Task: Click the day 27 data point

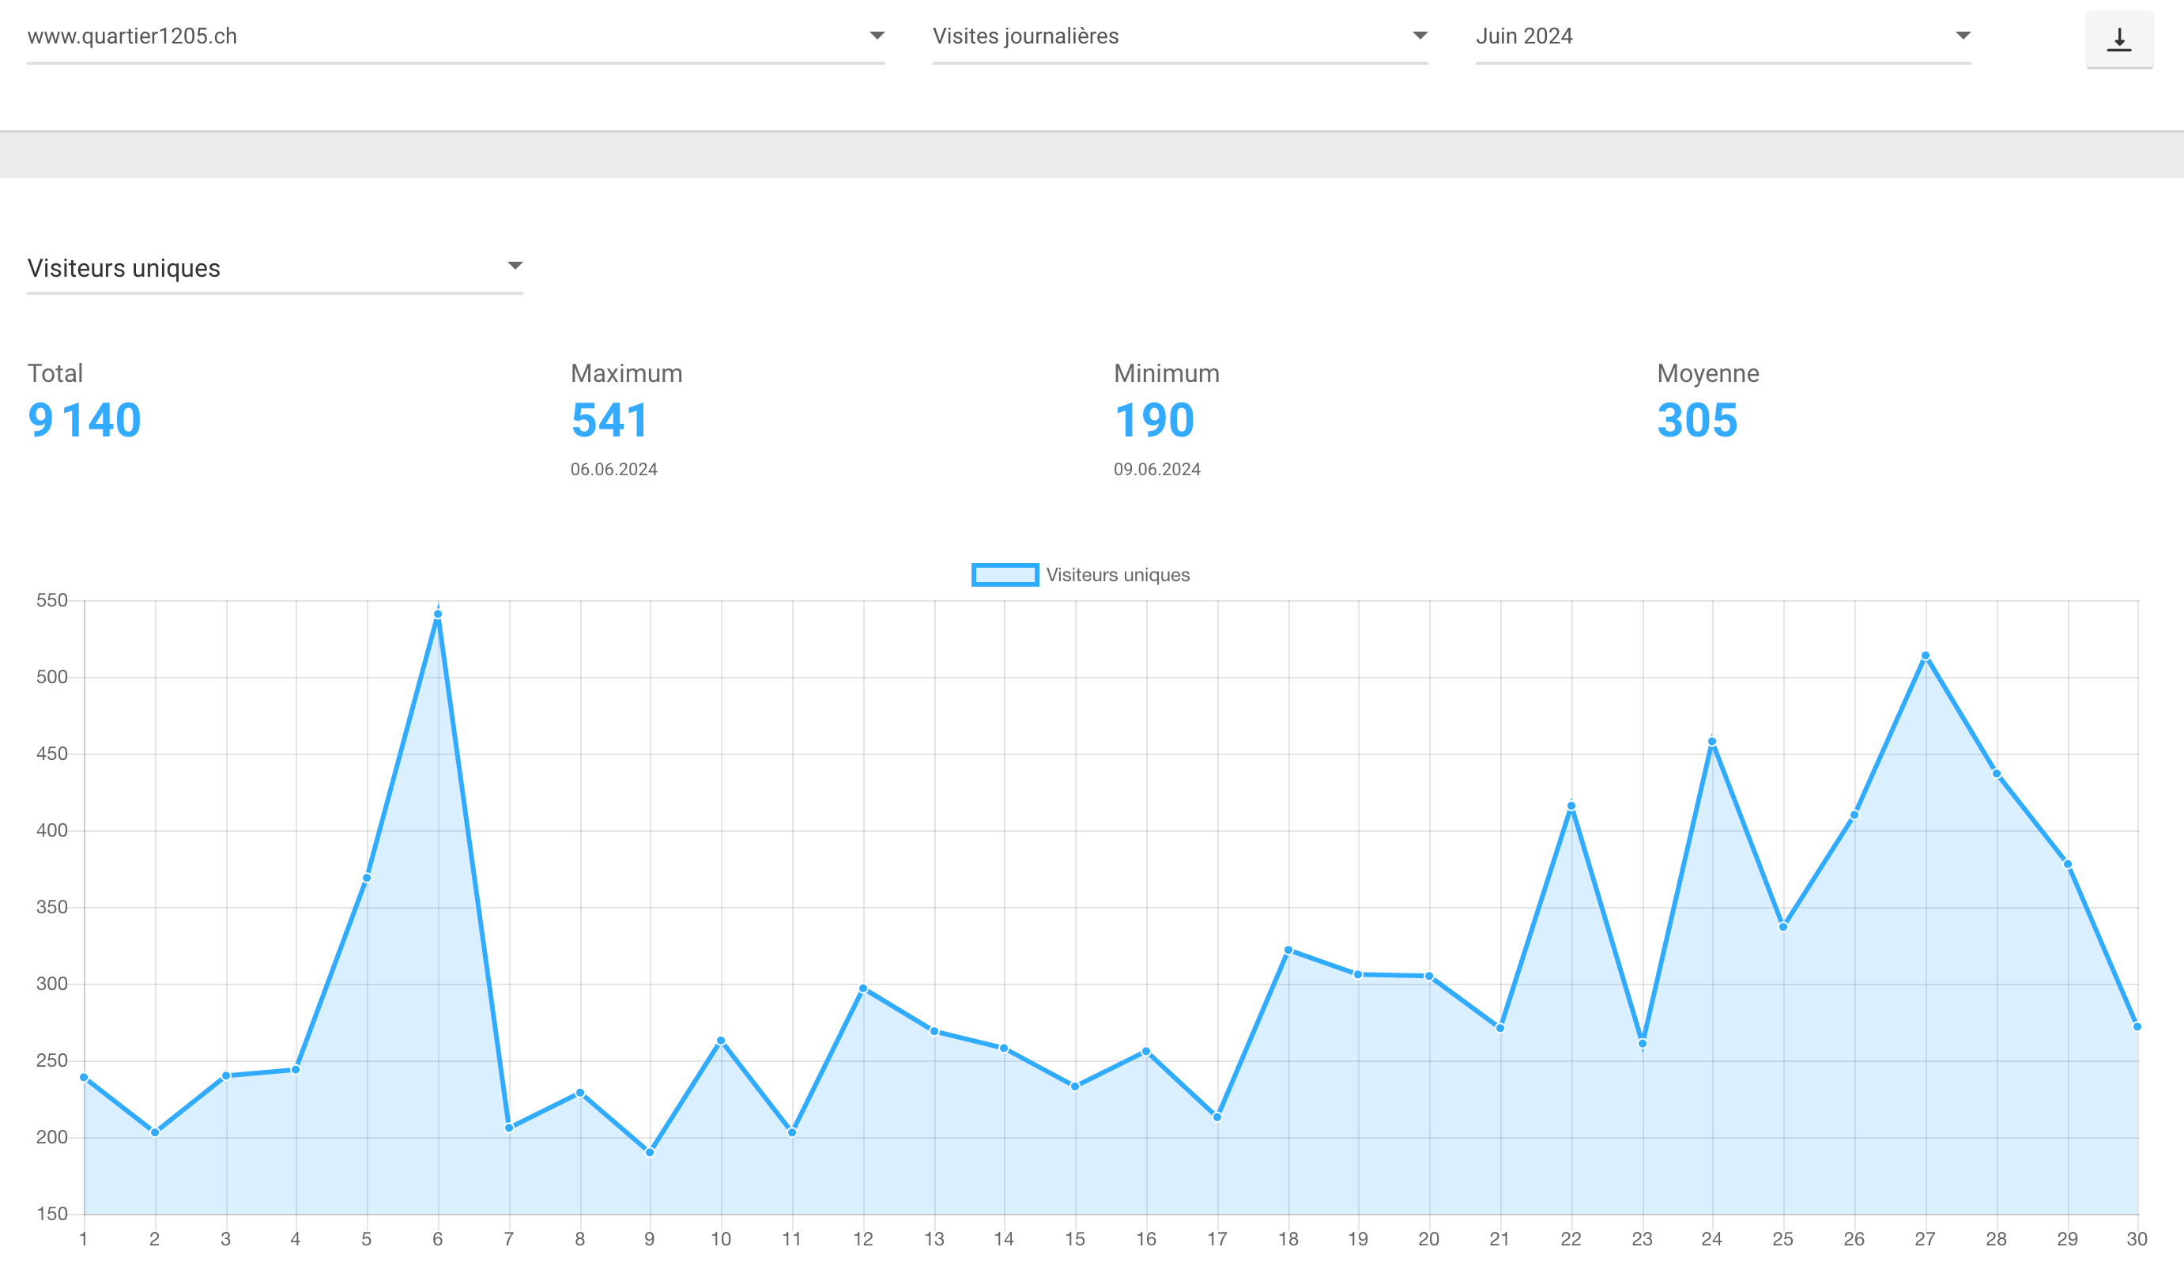Action: [1925, 656]
